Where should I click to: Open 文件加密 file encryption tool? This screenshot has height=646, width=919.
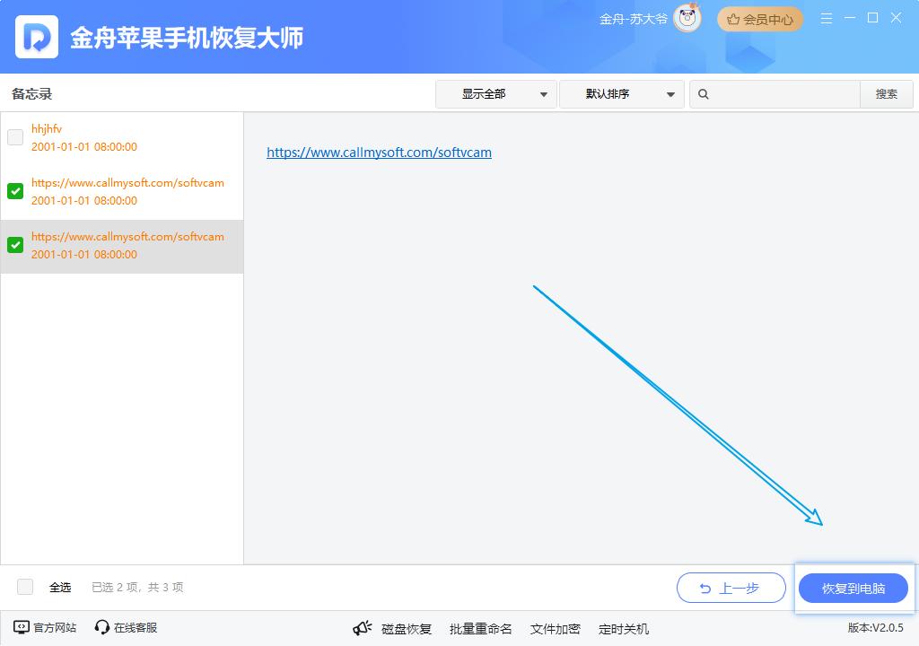tap(555, 628)
